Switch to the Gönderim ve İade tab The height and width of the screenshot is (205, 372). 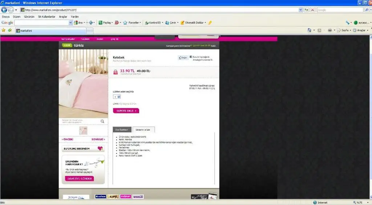(x=143, y=129)
